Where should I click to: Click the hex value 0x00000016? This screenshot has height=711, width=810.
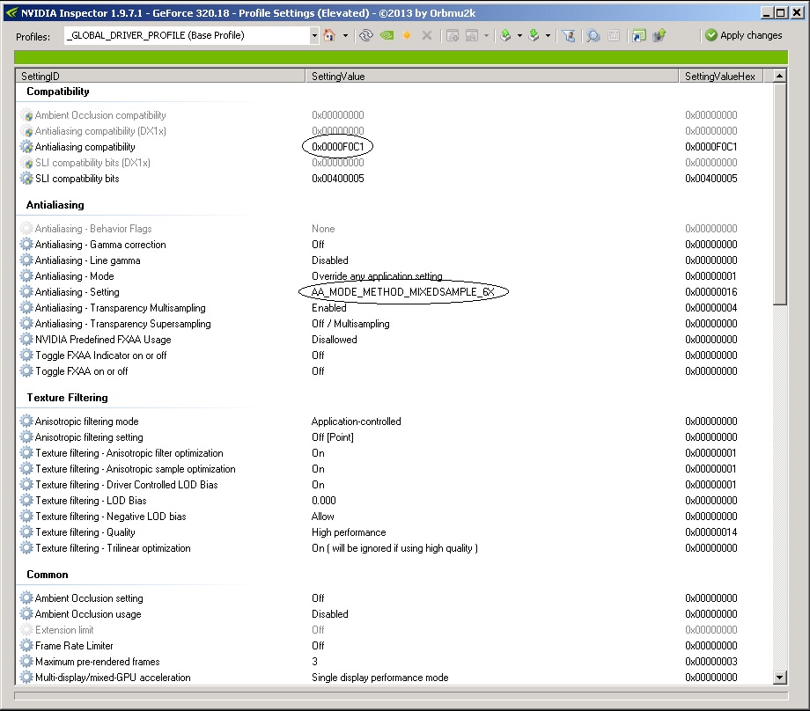(x=711, y=292)
